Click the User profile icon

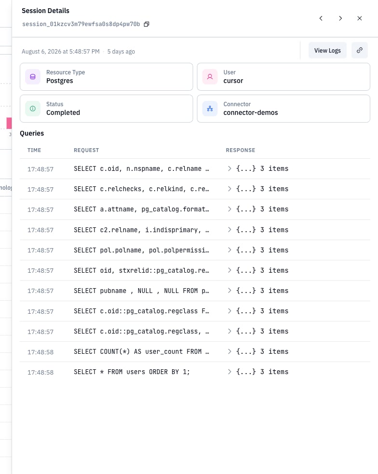210,77
